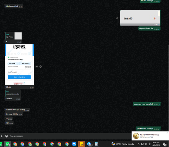Show hidden system tray icons

coord(139,144)
